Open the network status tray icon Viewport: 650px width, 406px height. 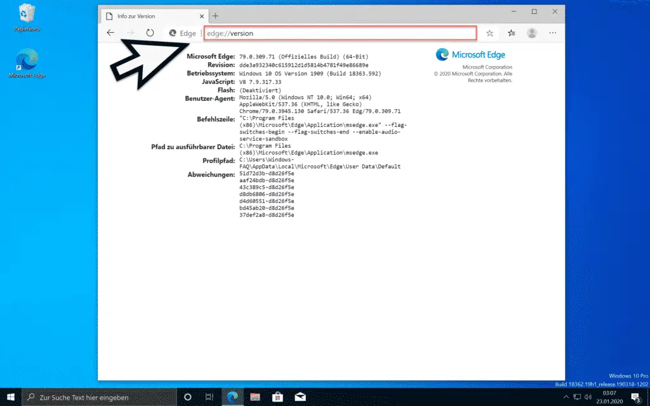pyautogui.click(x=576, y=397)
